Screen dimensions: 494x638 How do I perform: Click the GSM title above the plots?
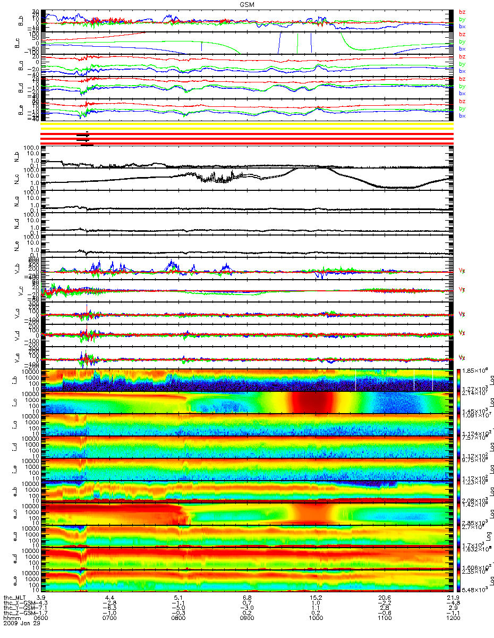coord(247,4)
